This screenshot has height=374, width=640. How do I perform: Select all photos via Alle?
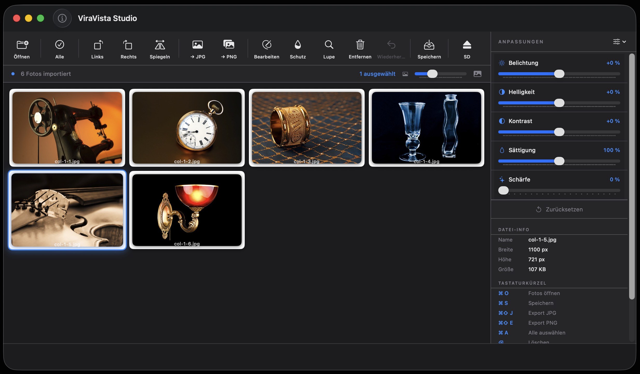point(59,49)
